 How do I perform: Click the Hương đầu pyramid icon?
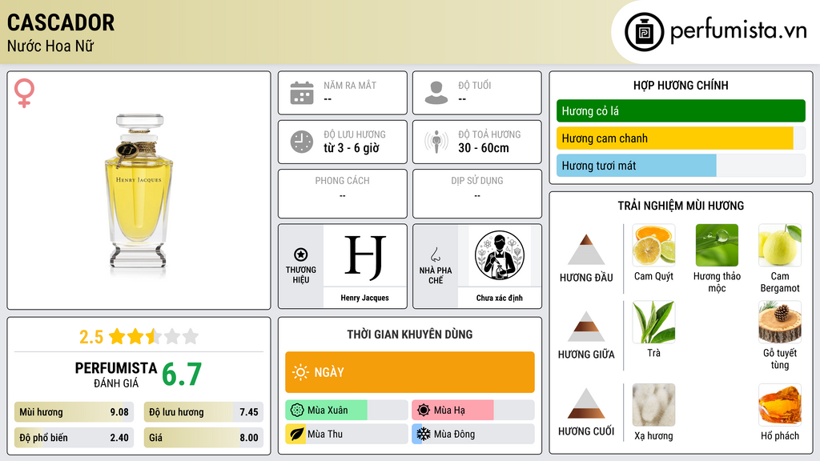586,250
